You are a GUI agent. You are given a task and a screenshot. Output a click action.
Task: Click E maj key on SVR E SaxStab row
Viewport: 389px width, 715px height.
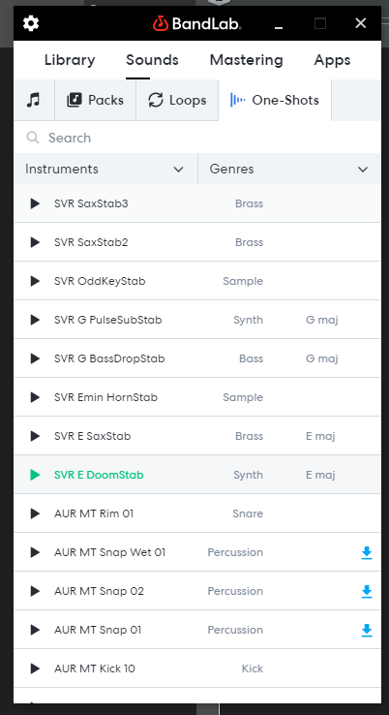click(x=320, y=436)
